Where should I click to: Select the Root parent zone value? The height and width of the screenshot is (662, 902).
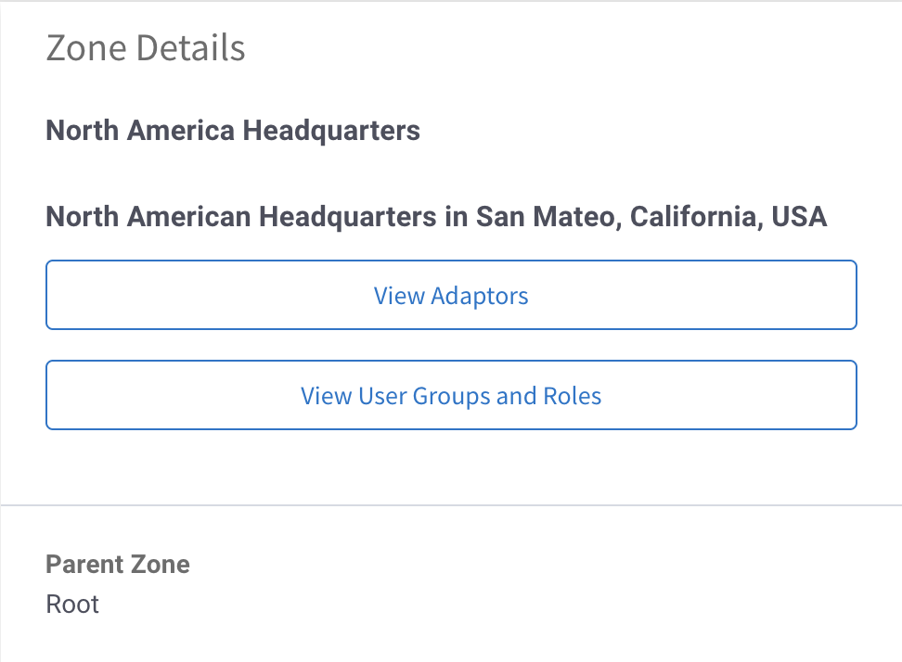click(x=72, y=605)
